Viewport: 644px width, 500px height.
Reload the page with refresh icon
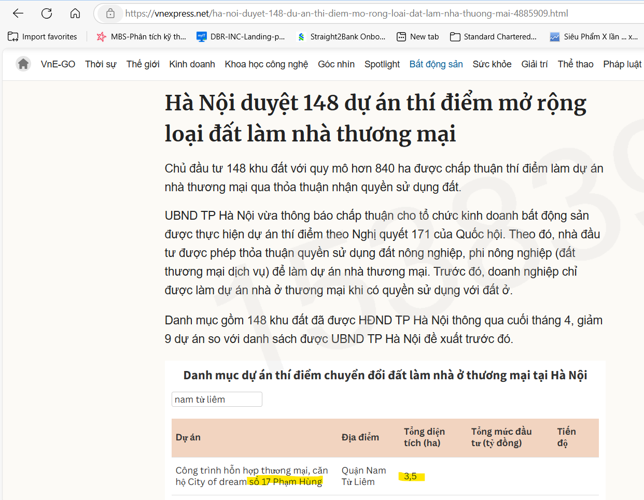pyautogui.click(x=47, y=13)
